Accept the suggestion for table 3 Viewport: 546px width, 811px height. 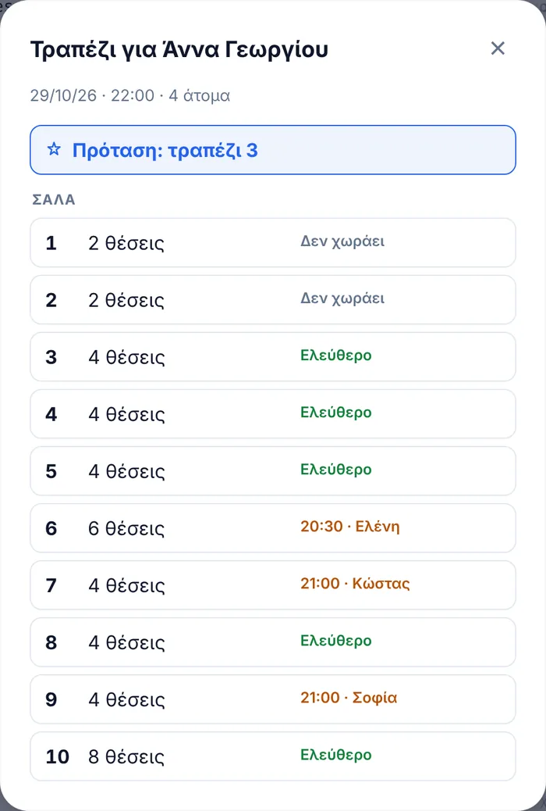click(x=273, y=150)
